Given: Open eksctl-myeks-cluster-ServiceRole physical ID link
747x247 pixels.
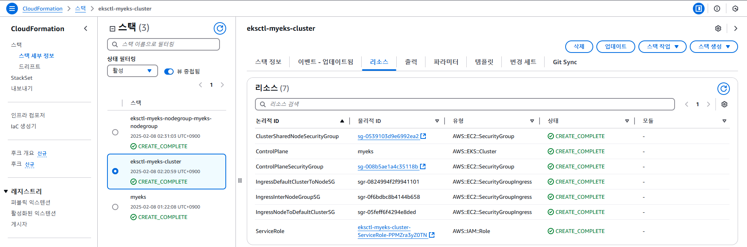Looking at the screenshot, I should pos(392,231).
